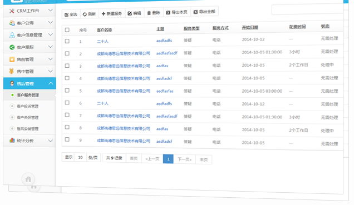Collapse the 售后管理 section chevron
354x205 pixels.
pyautogui.click(x=51, y=83)
